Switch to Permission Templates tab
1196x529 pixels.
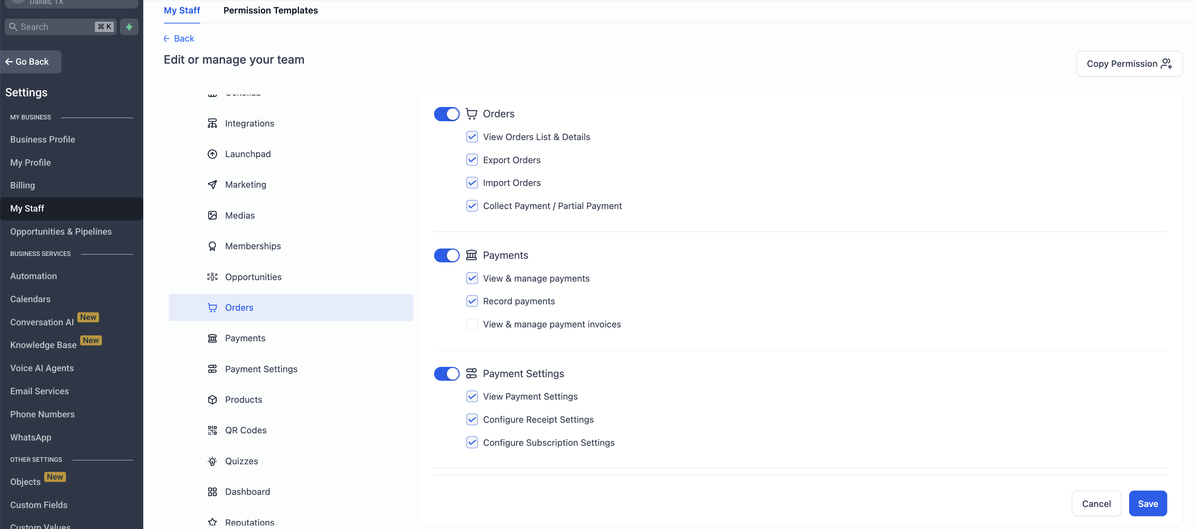pyautogui.click(x=270, y=10)
